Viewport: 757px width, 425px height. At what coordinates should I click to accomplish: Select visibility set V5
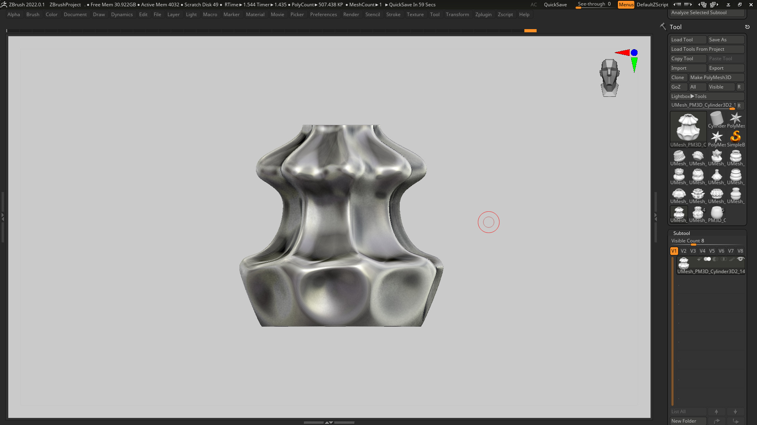click(x=712, y=251)
